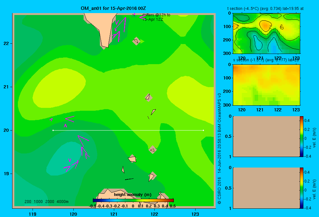Click the latitude label 22 on the y-axis
Viewport: 319px width, 217px height.
(6, 43)
